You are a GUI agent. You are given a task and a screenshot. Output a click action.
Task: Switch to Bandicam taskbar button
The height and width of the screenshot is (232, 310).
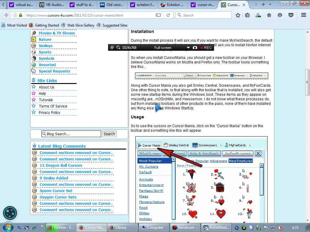[185, 227]
